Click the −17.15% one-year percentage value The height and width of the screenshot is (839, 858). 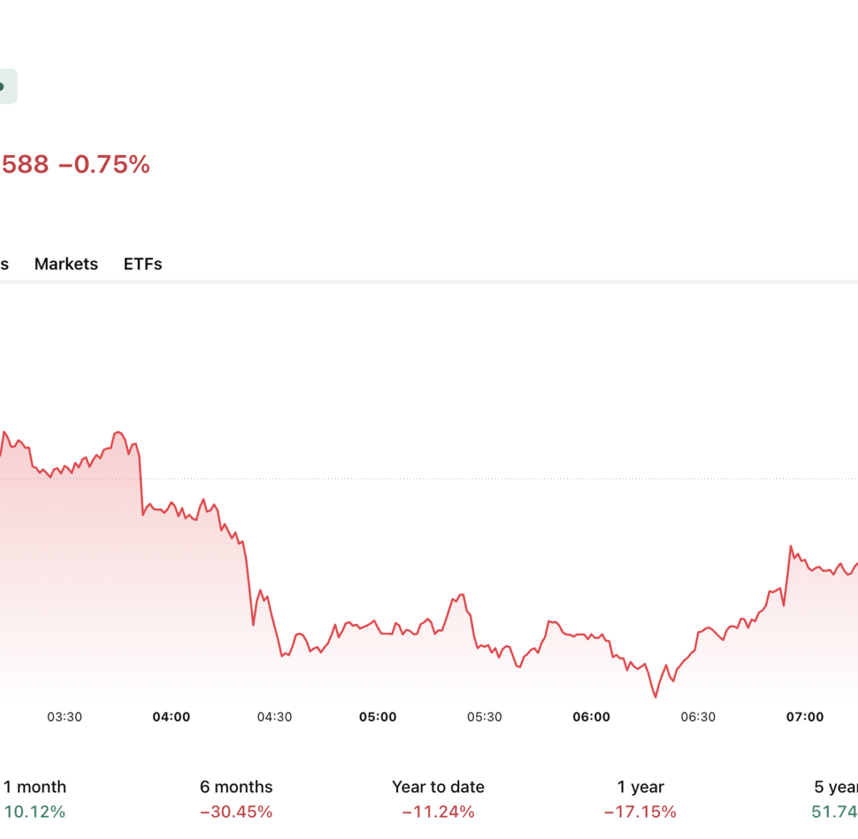(641, 812)
